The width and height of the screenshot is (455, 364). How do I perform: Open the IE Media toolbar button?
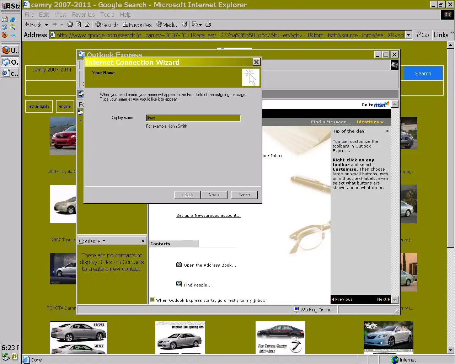tap(167, 25)
